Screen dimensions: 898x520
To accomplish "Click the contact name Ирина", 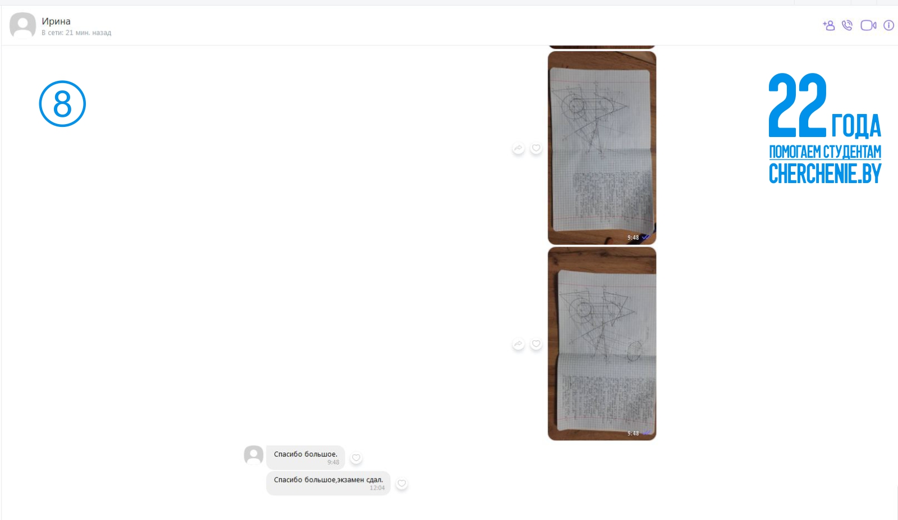I will (x=56, y=21).
